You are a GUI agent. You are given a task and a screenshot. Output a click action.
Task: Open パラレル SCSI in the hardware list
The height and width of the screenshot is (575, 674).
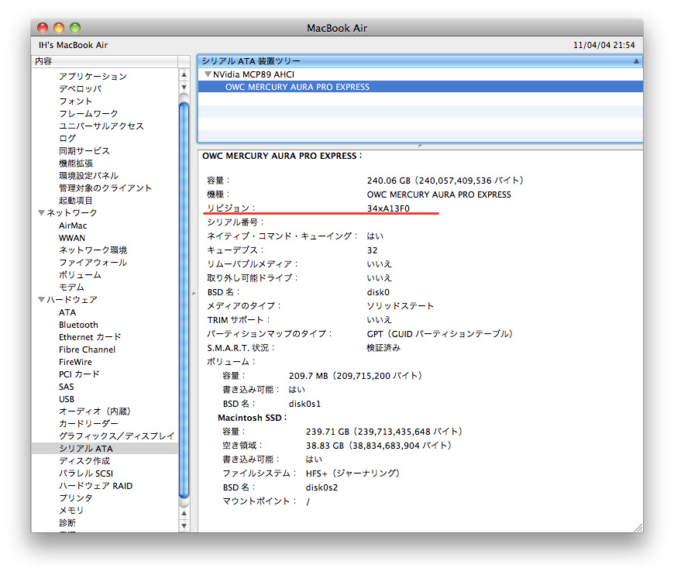[x=86, y=473]
